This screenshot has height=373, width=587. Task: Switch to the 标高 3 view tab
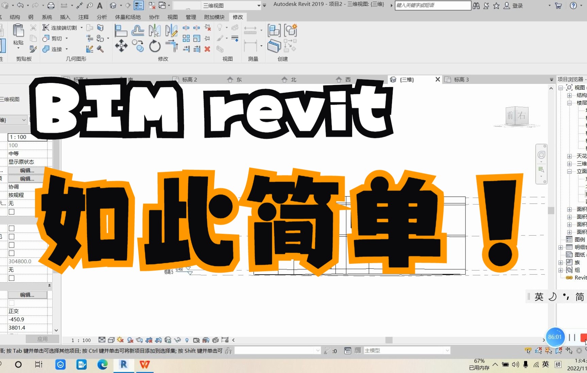click(461, 80)
